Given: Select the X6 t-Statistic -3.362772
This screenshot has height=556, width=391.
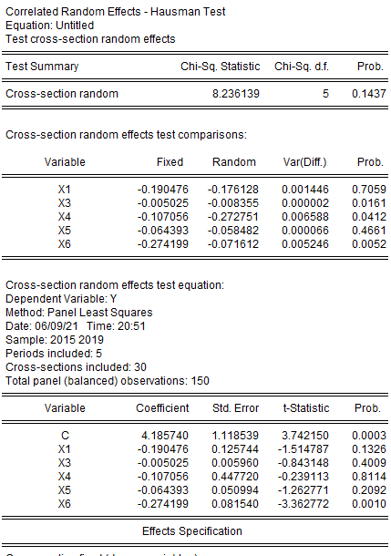Looking at the screenshot, I should [x=304, y=504].
